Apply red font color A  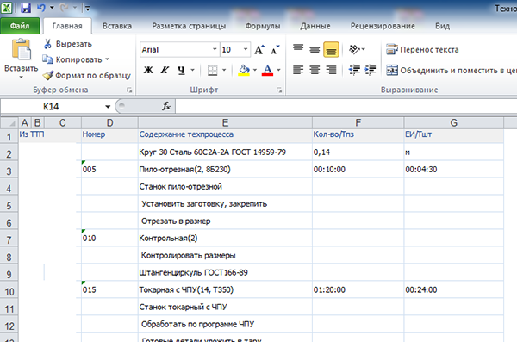[x=267, y=70]
